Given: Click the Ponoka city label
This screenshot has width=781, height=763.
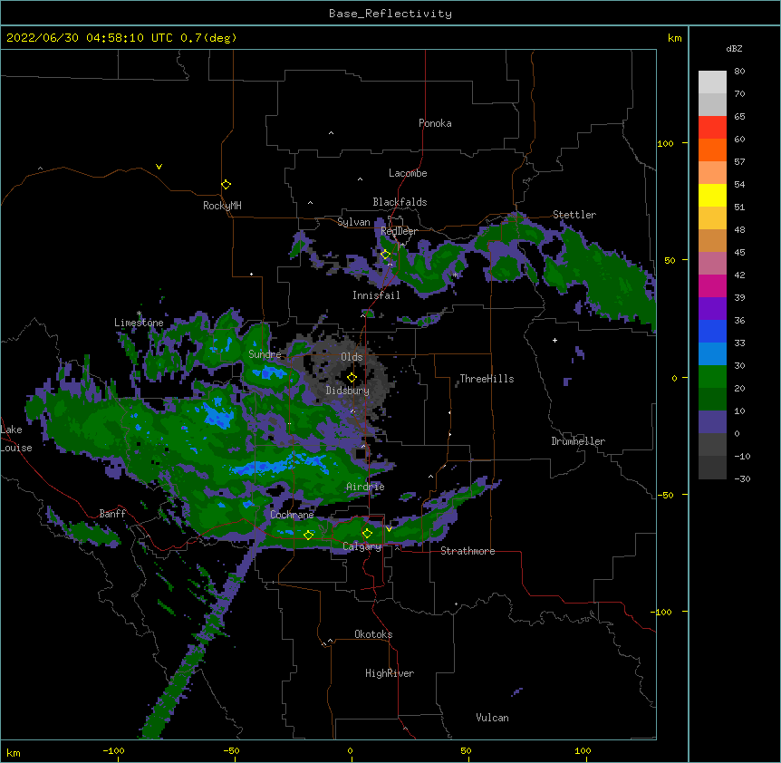Looking at the screenshot, I should [x=435, y=123].
